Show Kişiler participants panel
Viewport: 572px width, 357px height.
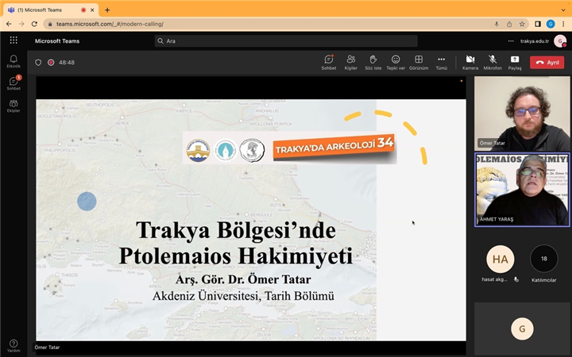click(x=351, y=63)
